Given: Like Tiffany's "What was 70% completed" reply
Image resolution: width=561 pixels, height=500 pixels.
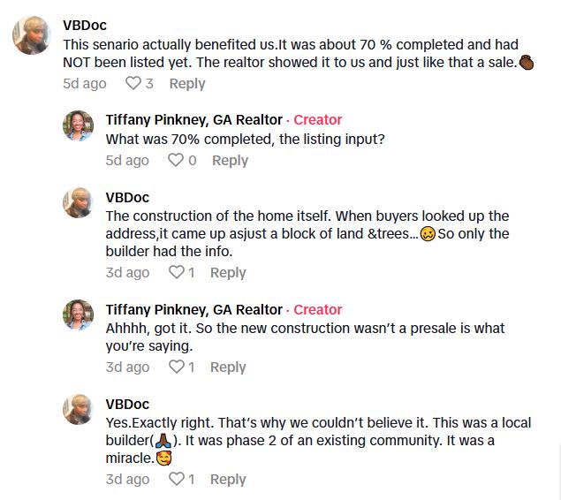Looking at the screenshot, I should pos(176,160).
